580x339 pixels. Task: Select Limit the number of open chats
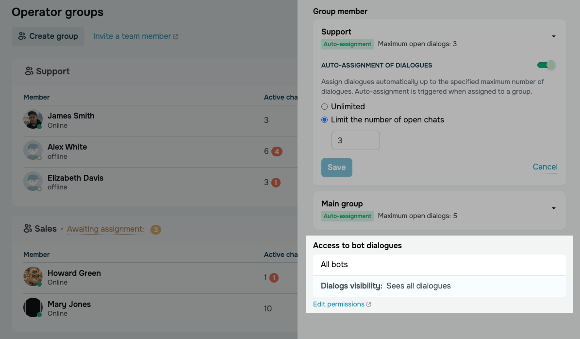pos(324,120)
